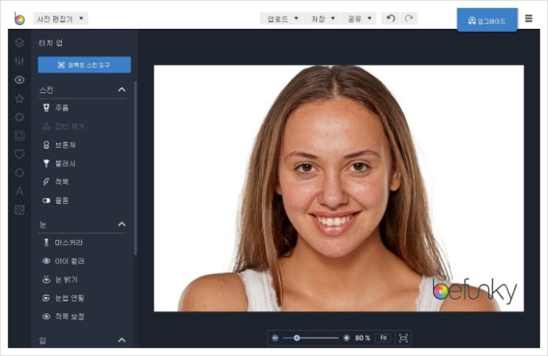
Task: Select the Text tool 'A' icon
Action: pyautogui.click(x=20, y=191)
